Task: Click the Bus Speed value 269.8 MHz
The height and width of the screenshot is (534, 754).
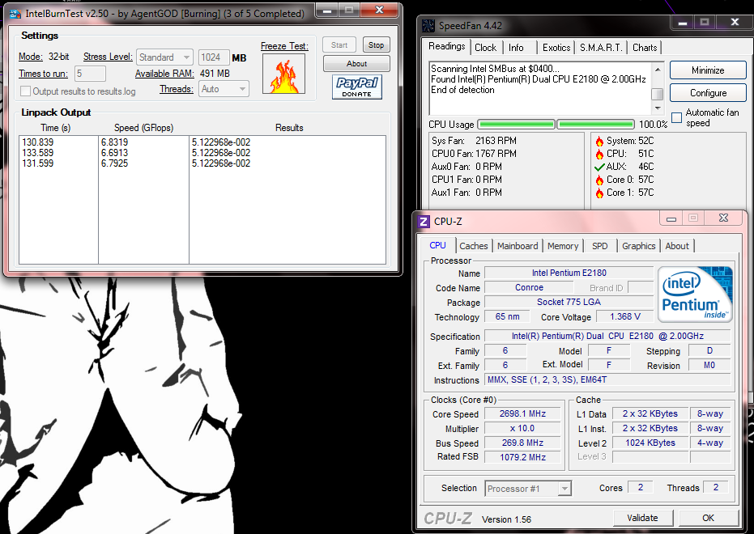Action: pos(522,443)
